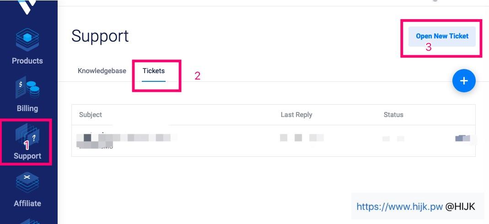Click the Products label in sidebar
The width and height of the screenshot is (489, 224).
tap(27, 61)
